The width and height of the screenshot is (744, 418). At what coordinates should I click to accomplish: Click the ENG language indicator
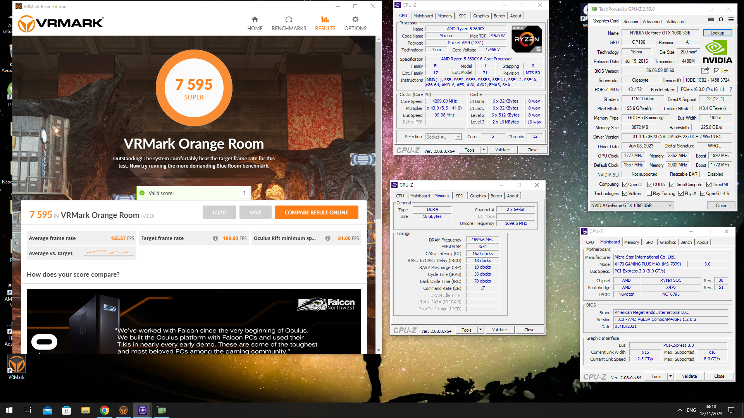click(691, 410)
